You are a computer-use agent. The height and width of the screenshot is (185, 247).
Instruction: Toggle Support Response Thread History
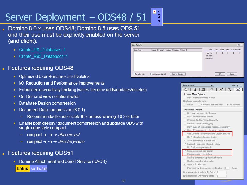[185, 144]
